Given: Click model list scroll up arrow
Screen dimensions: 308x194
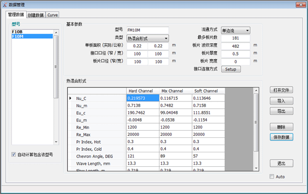Looking at the screenshot, I should coord(56,32).
